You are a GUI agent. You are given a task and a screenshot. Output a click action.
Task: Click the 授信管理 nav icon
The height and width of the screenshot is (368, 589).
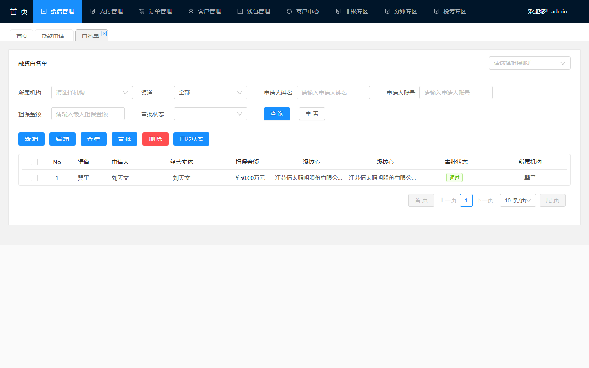44,11
